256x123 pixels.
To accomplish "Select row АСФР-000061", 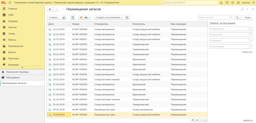I will coord(127,110).
